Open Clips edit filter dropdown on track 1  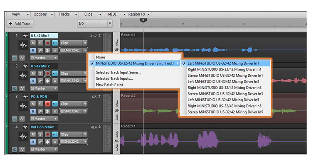point(74,43)
